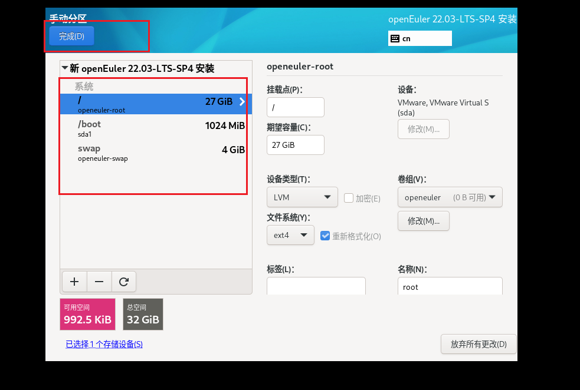Click the VMware, VMware Virtual S (sda) device text
The height and width of the screenshot is (390, 580).
click(x=443, y=107)
